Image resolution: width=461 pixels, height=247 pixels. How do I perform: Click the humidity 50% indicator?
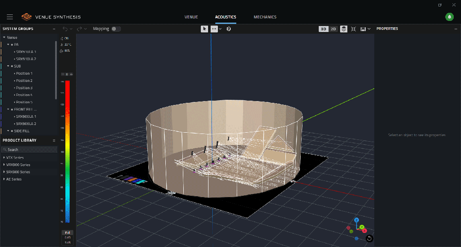65,51
